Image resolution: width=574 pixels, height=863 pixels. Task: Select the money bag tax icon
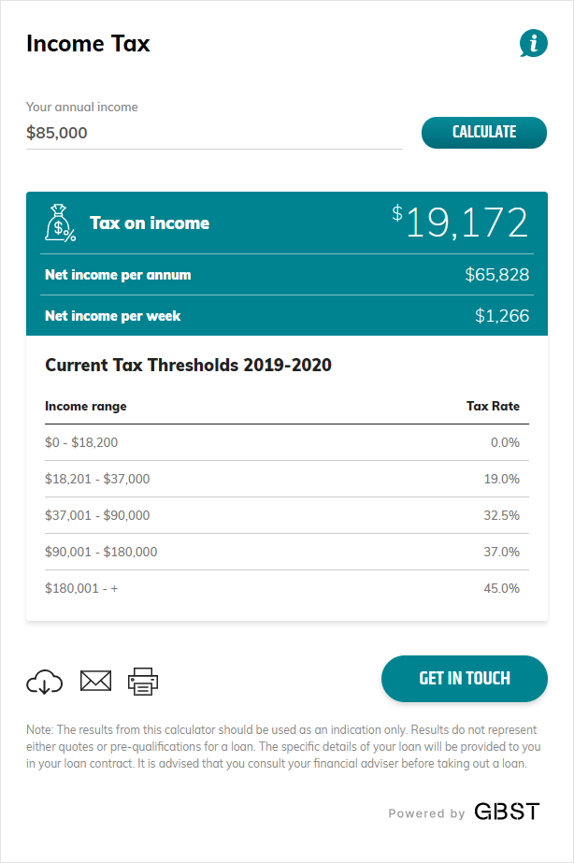point(59,223)
